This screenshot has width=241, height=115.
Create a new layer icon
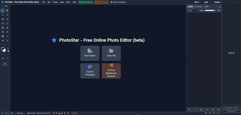pyautogui.click(x=213, y=110)
